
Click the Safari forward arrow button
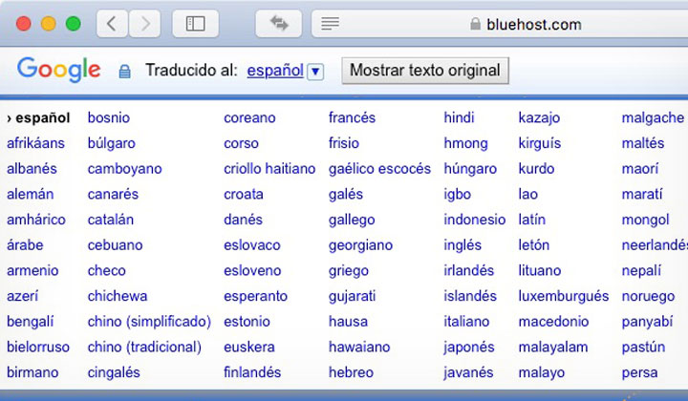(145, 23)
